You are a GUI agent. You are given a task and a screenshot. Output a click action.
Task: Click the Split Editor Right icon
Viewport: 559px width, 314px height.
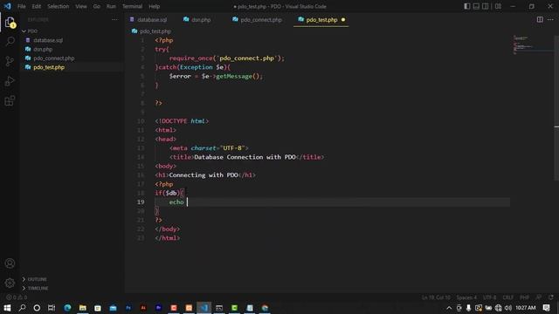540,19
